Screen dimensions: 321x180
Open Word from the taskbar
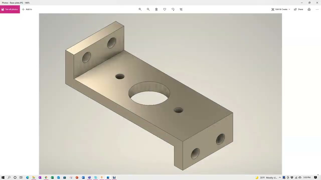pyautogui.click(x=83, y=177)
